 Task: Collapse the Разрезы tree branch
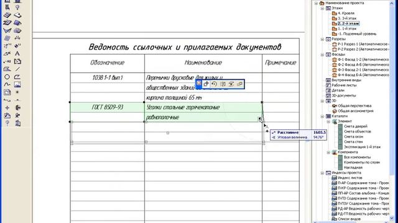pyautogui.click(x=322, y=39)
